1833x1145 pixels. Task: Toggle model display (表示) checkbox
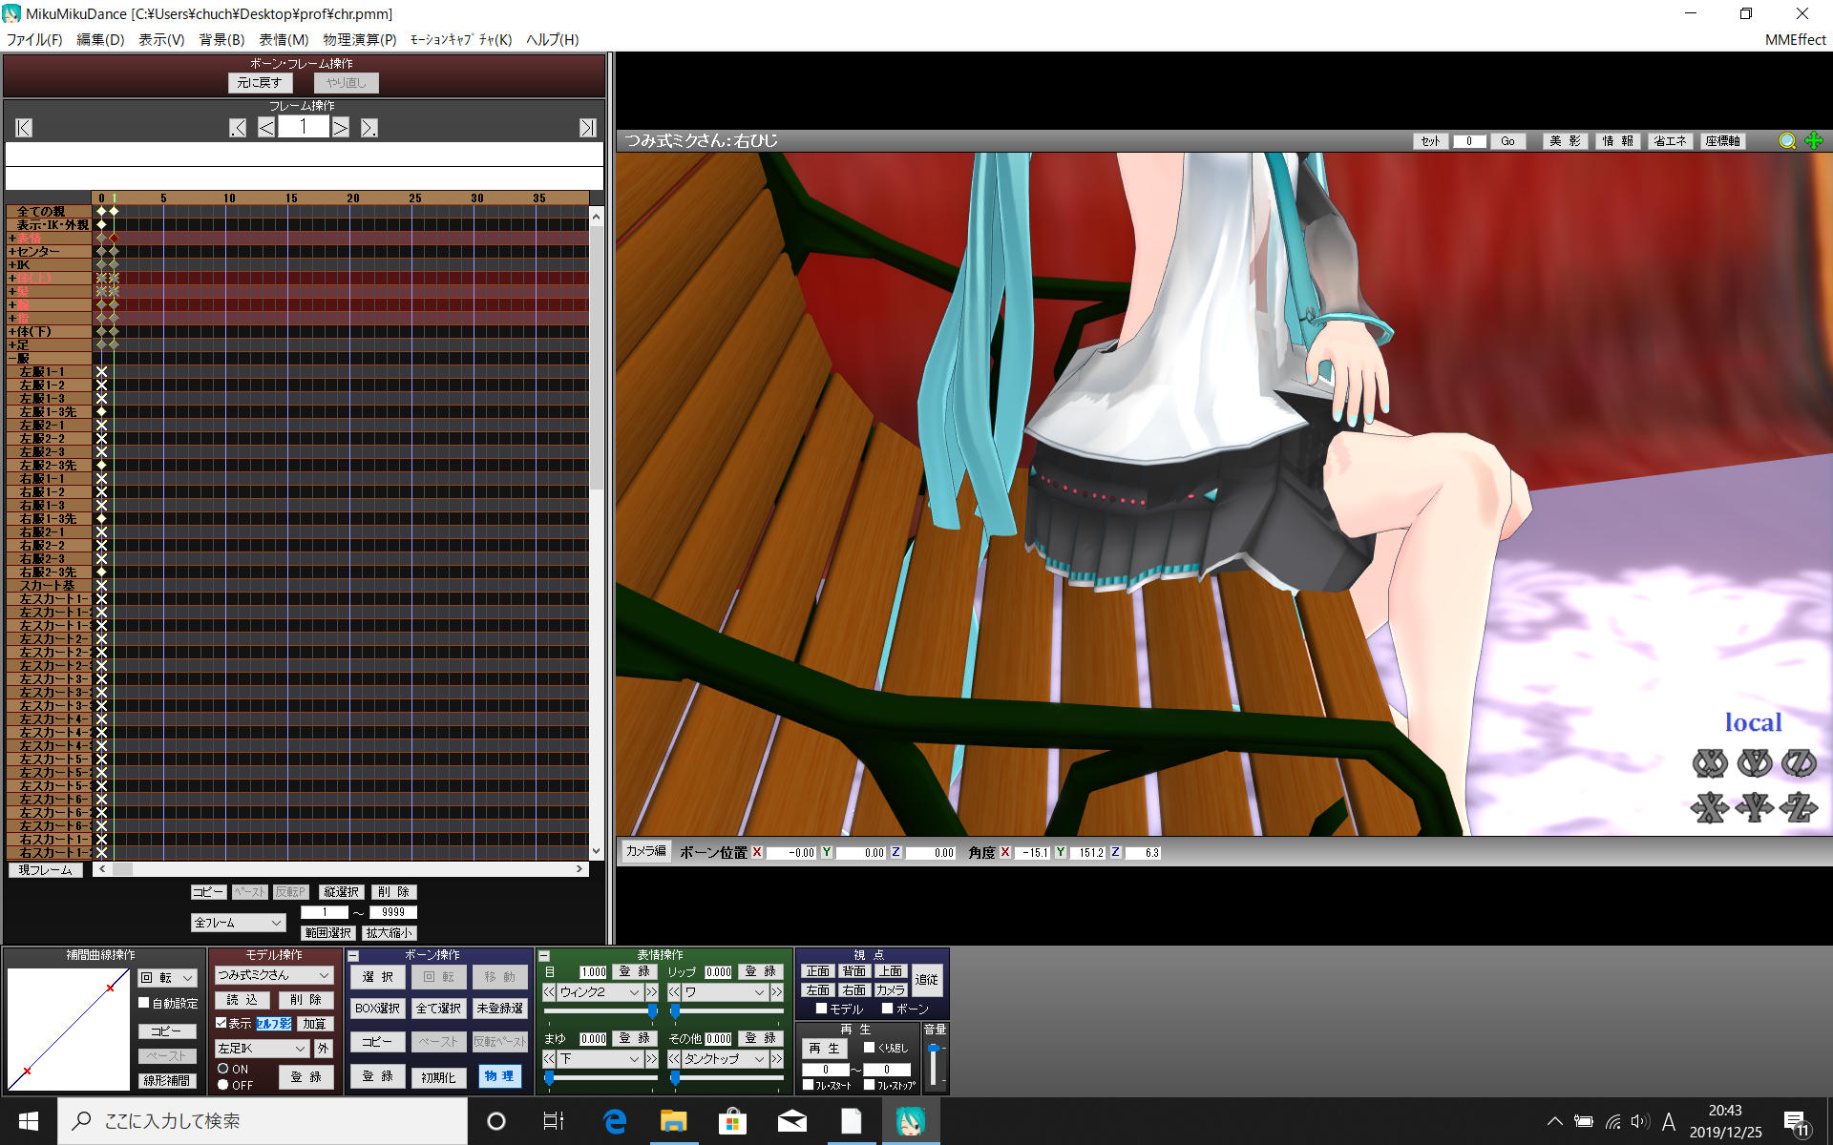[221, 1023]
